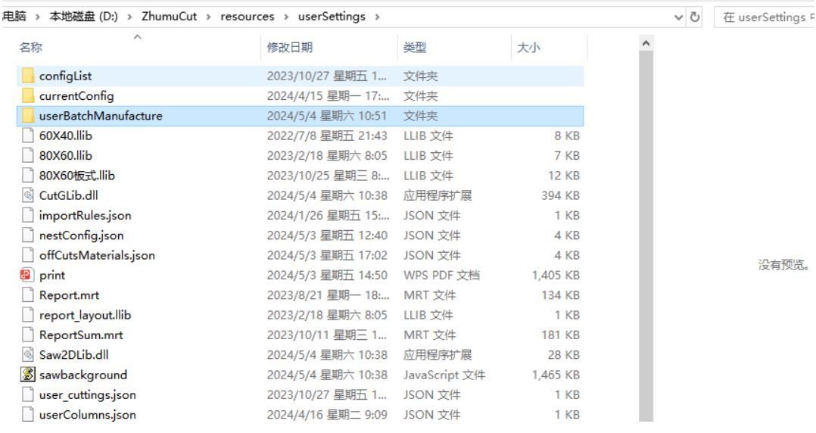816x433 pixels.
Task: Click the search box 在 userSettings
Action: (x=765, y=17)
